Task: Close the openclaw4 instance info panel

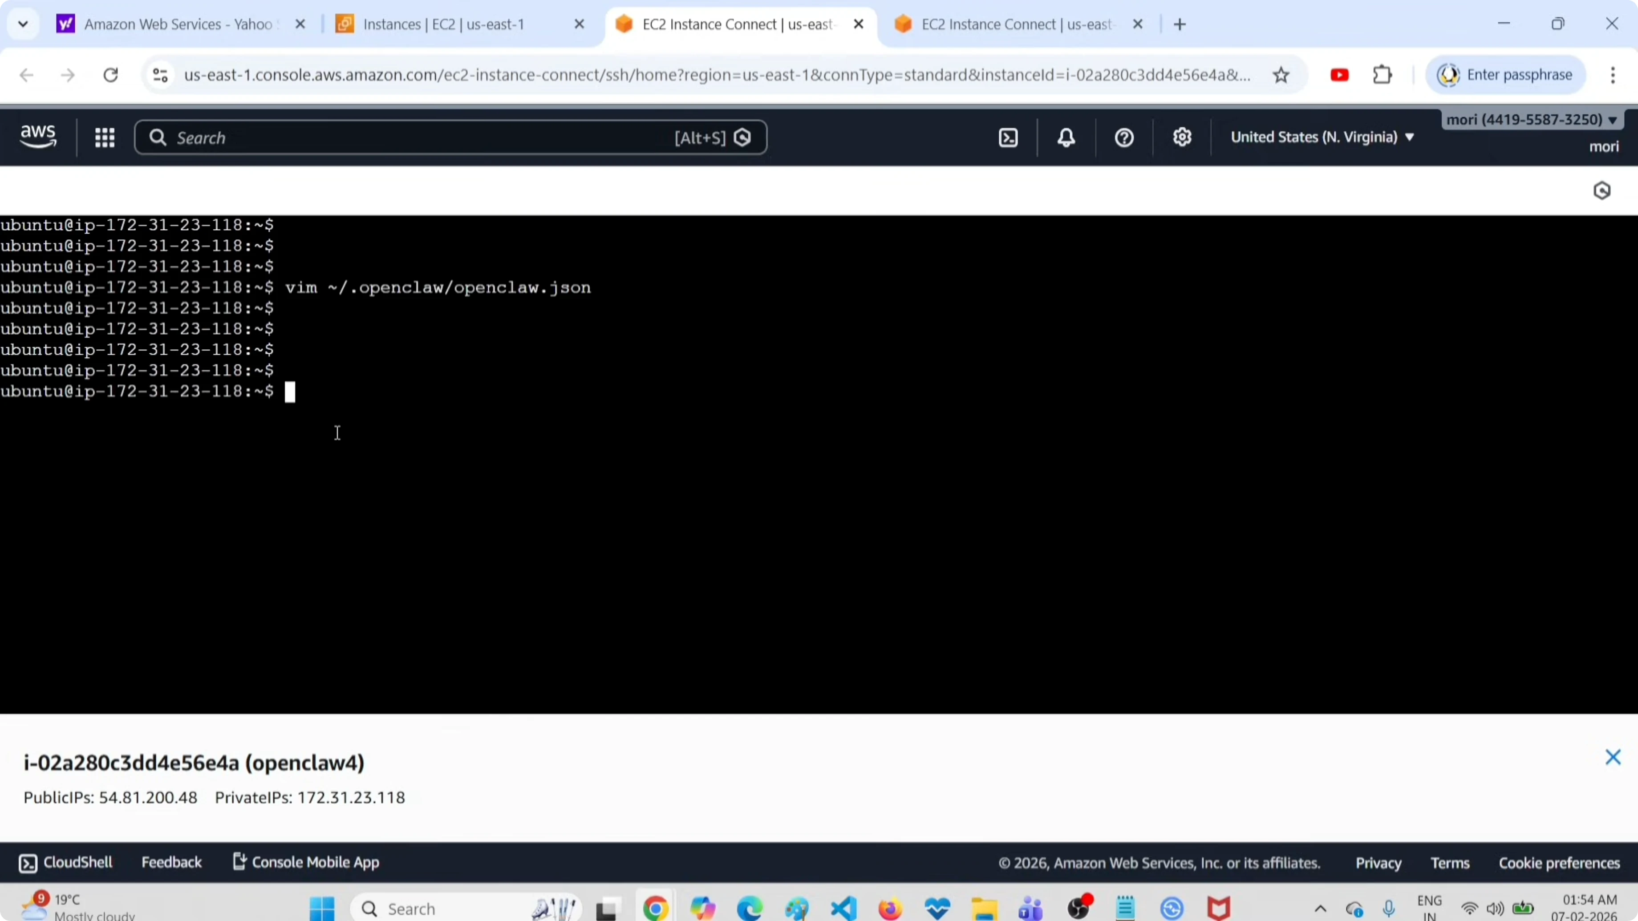Action: tap(1613, 757)
